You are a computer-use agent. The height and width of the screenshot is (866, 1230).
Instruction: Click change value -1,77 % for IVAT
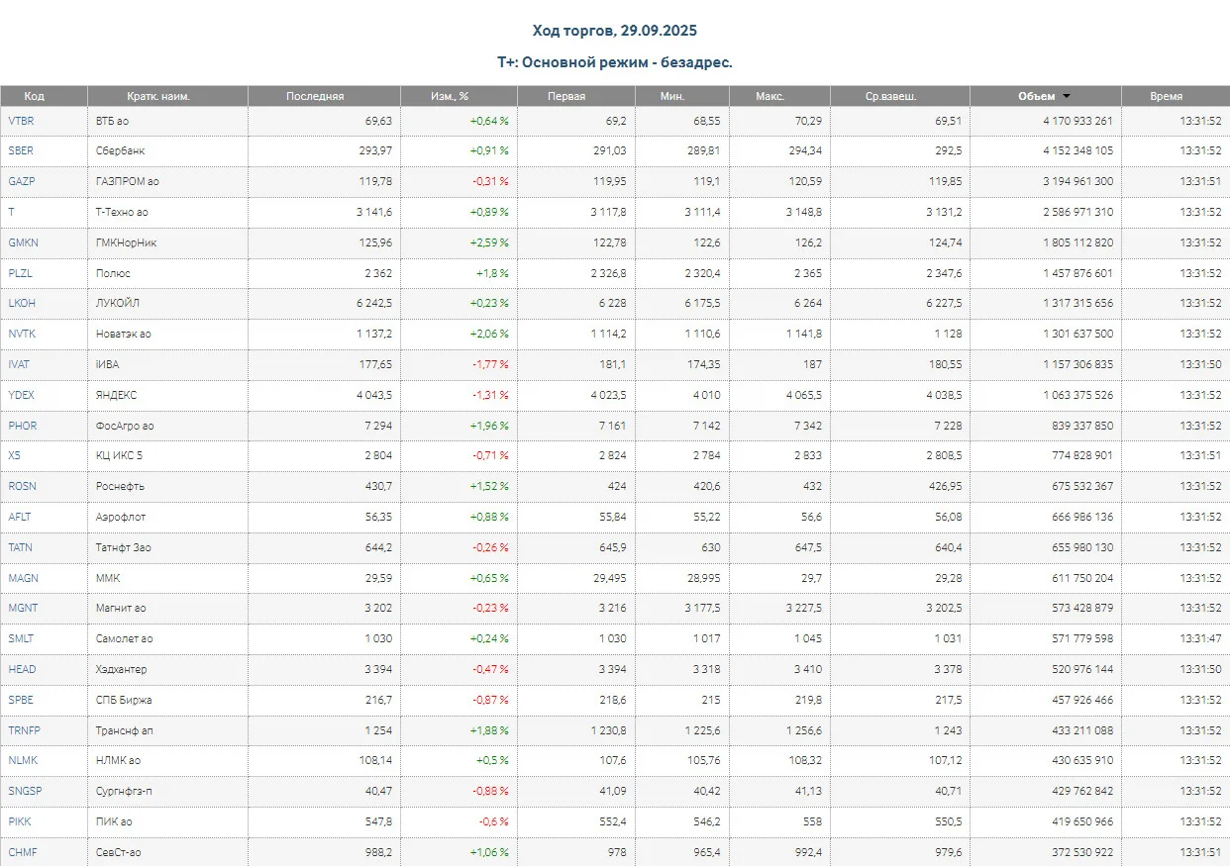coord(490,365)
